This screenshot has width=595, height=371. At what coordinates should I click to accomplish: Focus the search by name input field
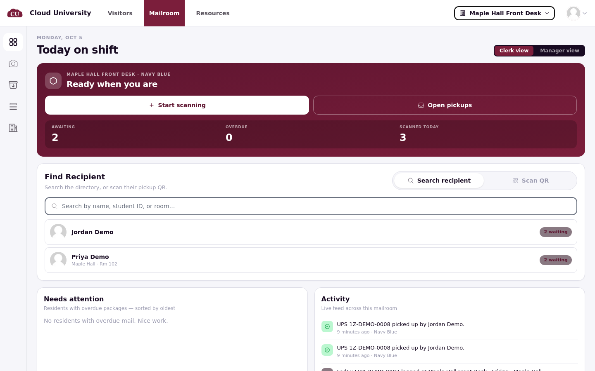point(311,206)
